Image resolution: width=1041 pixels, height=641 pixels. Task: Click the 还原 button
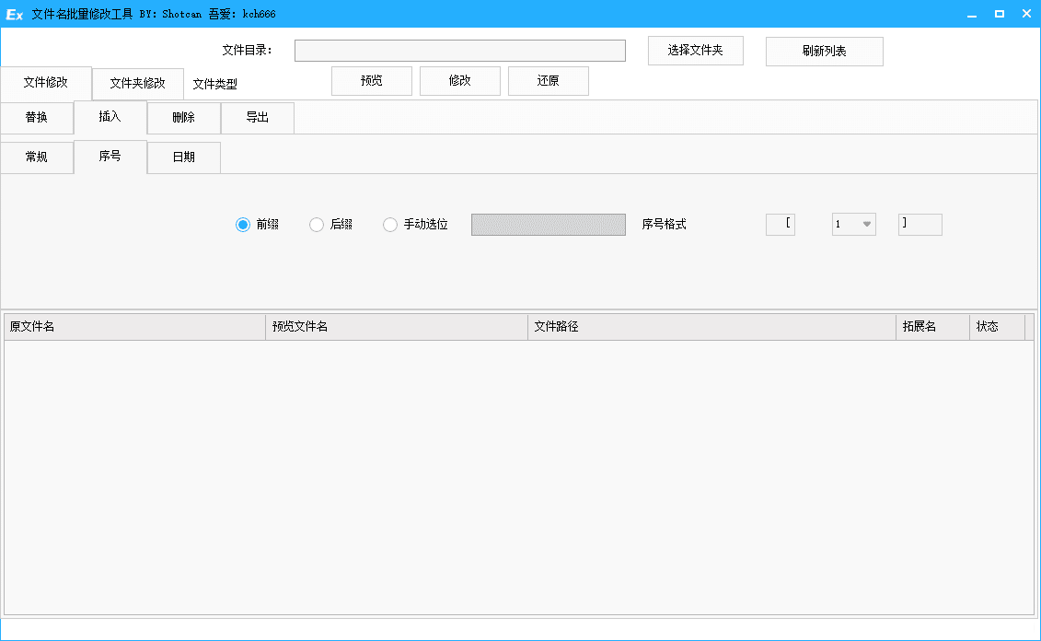pos(549,81)
